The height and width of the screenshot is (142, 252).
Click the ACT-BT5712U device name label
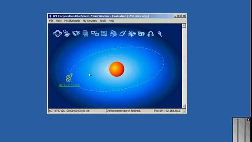pos(69,85)
